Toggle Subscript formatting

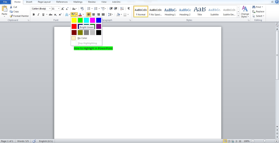[55, 15]
